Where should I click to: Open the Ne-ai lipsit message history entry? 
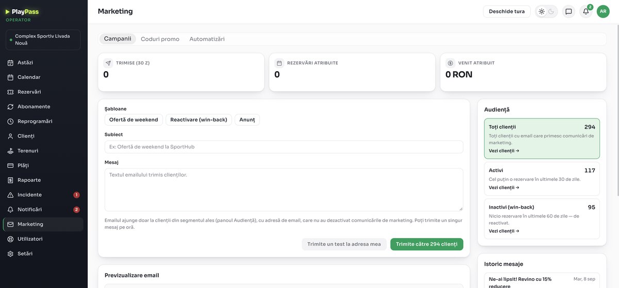(542, 281)
